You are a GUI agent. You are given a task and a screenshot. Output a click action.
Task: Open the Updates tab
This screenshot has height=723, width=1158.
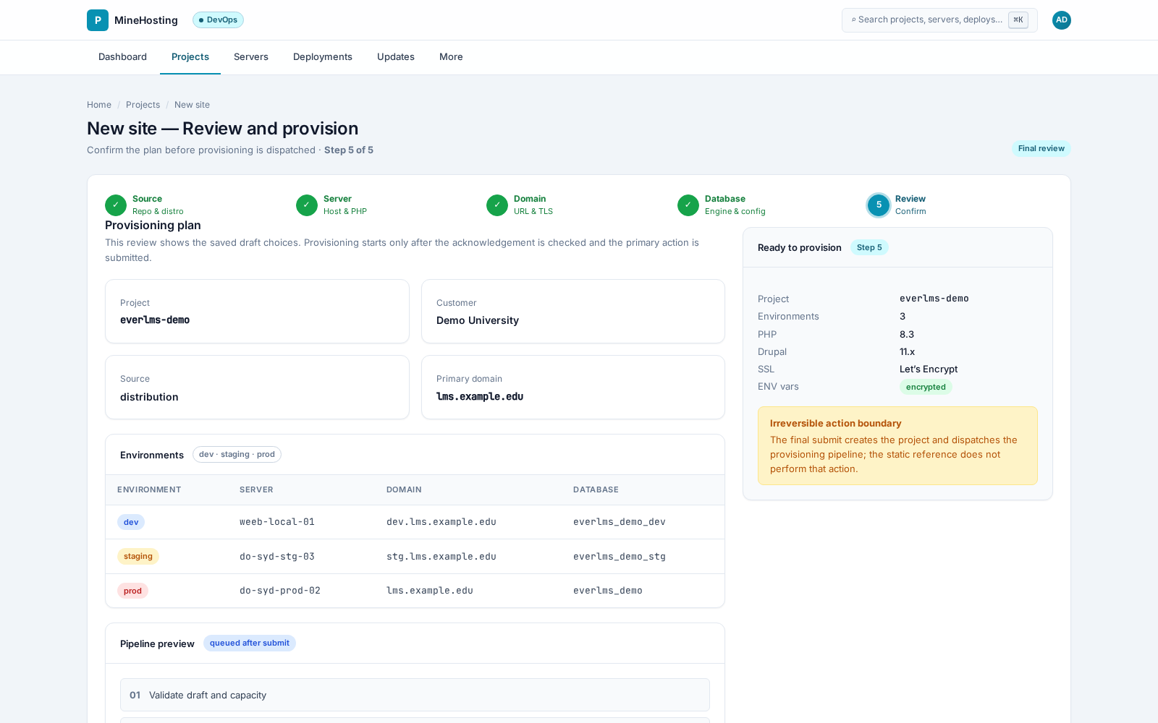pyautogui.click(x=396, y=57)
